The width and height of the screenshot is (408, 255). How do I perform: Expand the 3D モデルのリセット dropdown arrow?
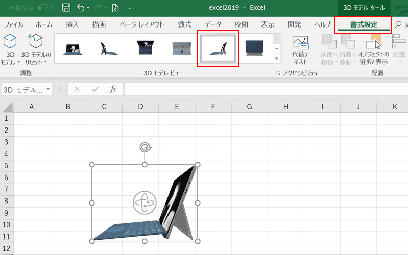(x=45, y=62)
